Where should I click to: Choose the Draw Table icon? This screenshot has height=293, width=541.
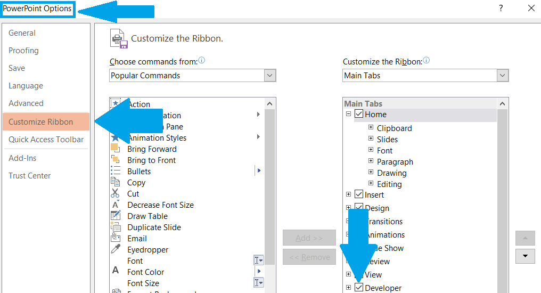tap(115, 216)
